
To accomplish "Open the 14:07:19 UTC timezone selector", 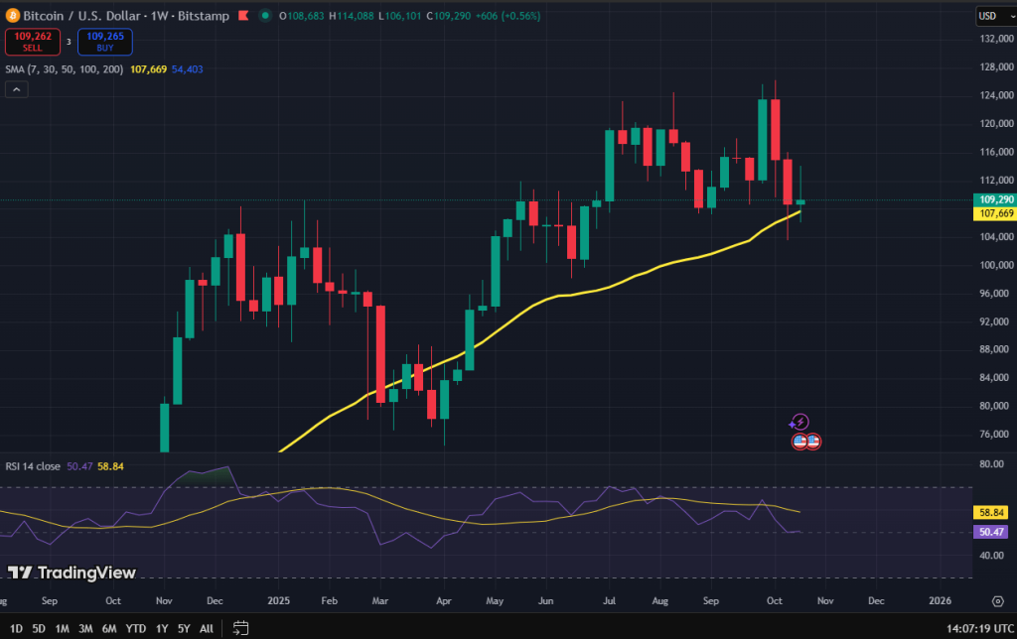I will point(980,628).
